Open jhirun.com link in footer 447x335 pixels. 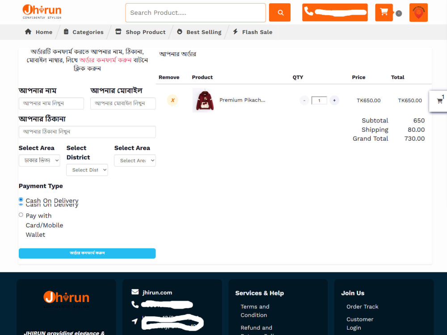[157, 293]
